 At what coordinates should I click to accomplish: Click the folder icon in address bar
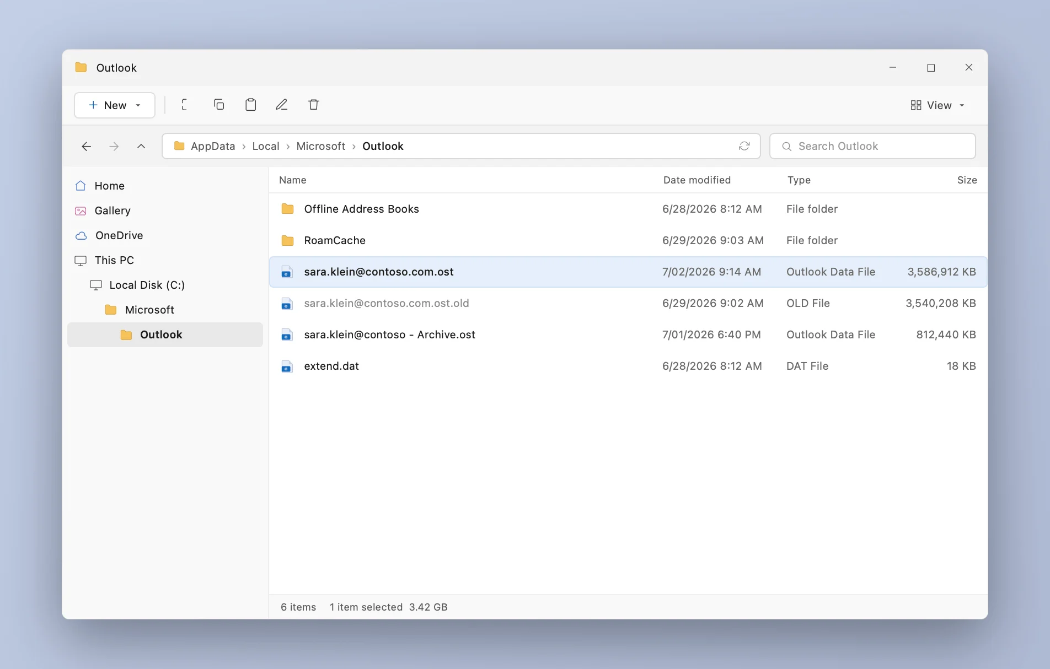click(x=179, y=145)
